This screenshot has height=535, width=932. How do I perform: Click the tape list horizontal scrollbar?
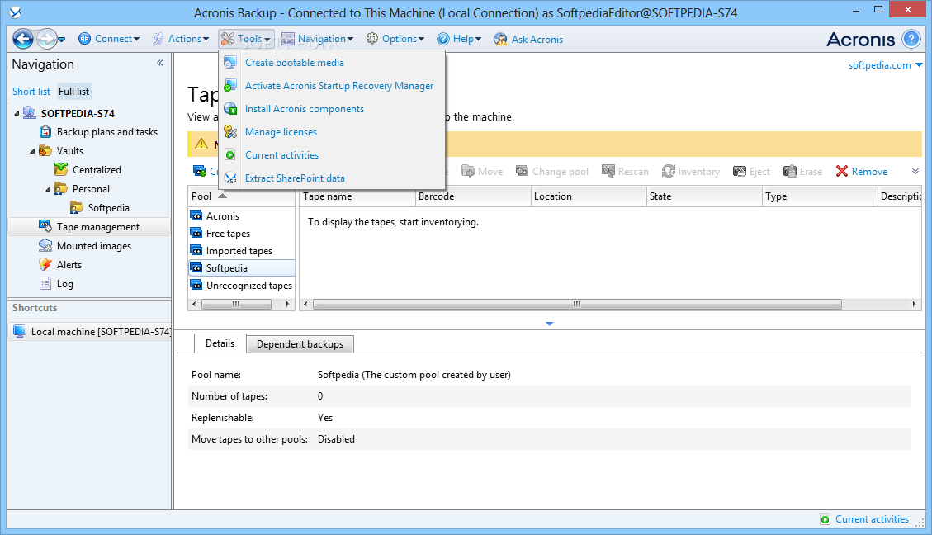tap(576, 305)
